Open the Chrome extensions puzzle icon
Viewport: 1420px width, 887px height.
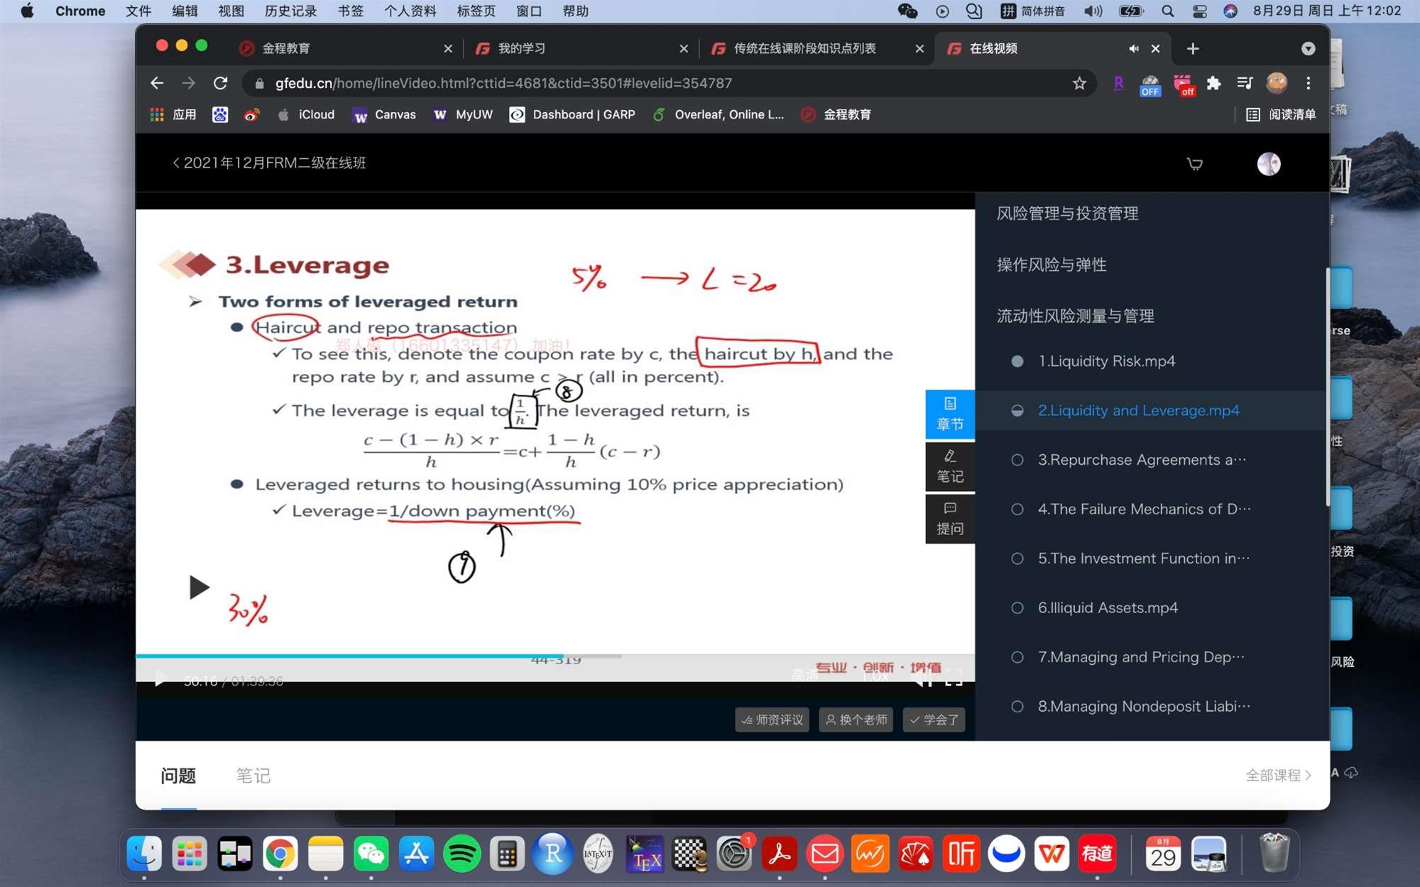1213,83
